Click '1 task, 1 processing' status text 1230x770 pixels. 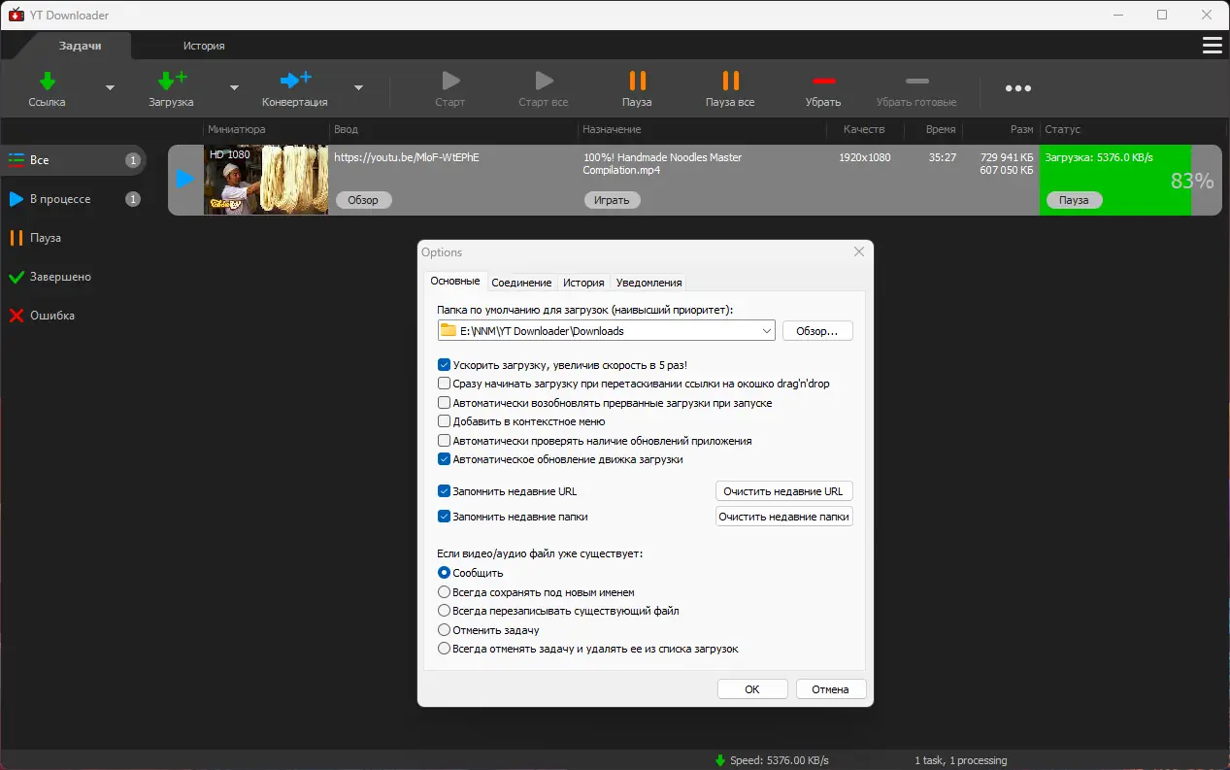[x=961, y=760]
